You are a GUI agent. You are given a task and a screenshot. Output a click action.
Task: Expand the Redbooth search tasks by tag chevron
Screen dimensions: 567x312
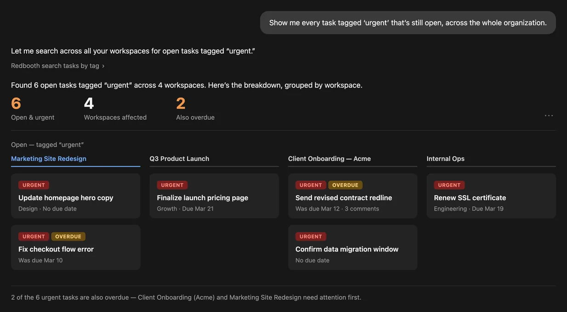(103, 66)
